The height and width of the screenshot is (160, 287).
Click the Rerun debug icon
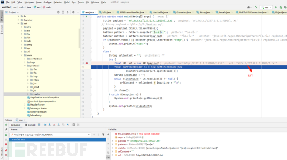pos(6,125)
